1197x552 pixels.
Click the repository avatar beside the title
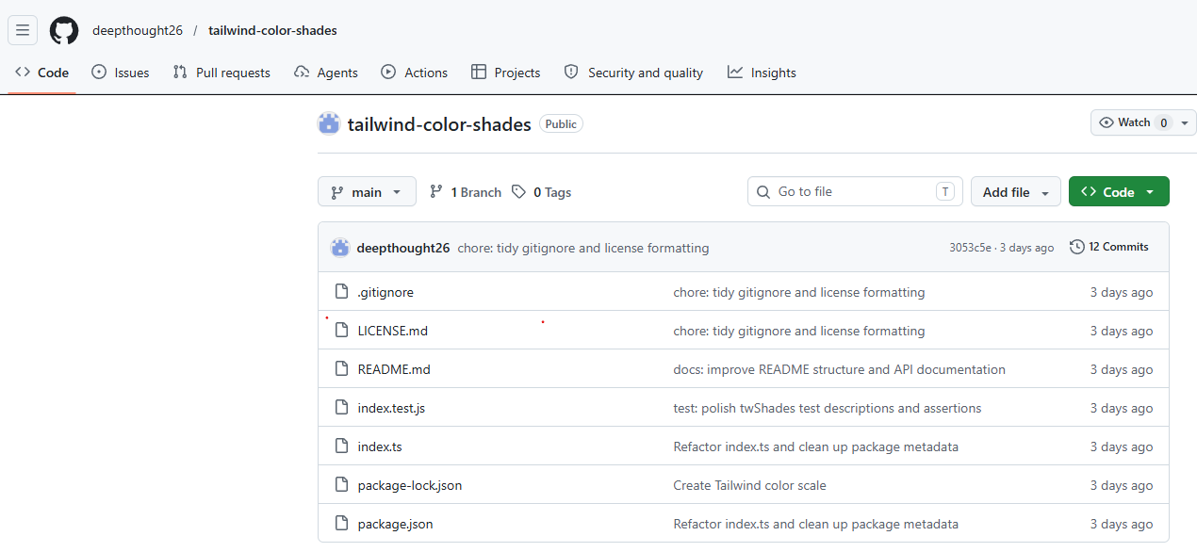(329, 123)
